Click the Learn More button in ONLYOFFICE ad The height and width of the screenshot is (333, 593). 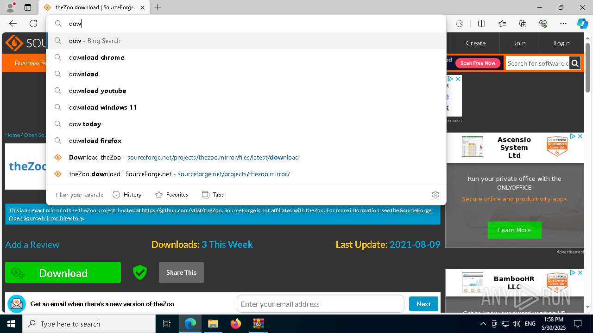pyautogui.click(x=514, y=230)
